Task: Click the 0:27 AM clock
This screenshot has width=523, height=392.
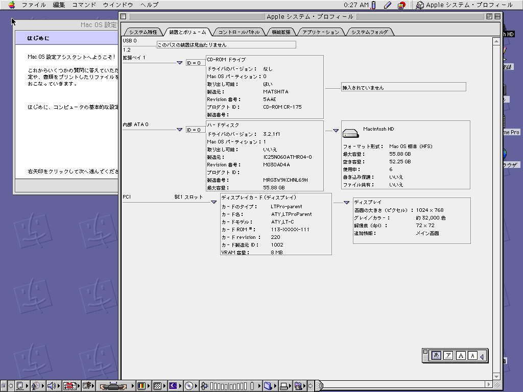Action: pos(356,5)
